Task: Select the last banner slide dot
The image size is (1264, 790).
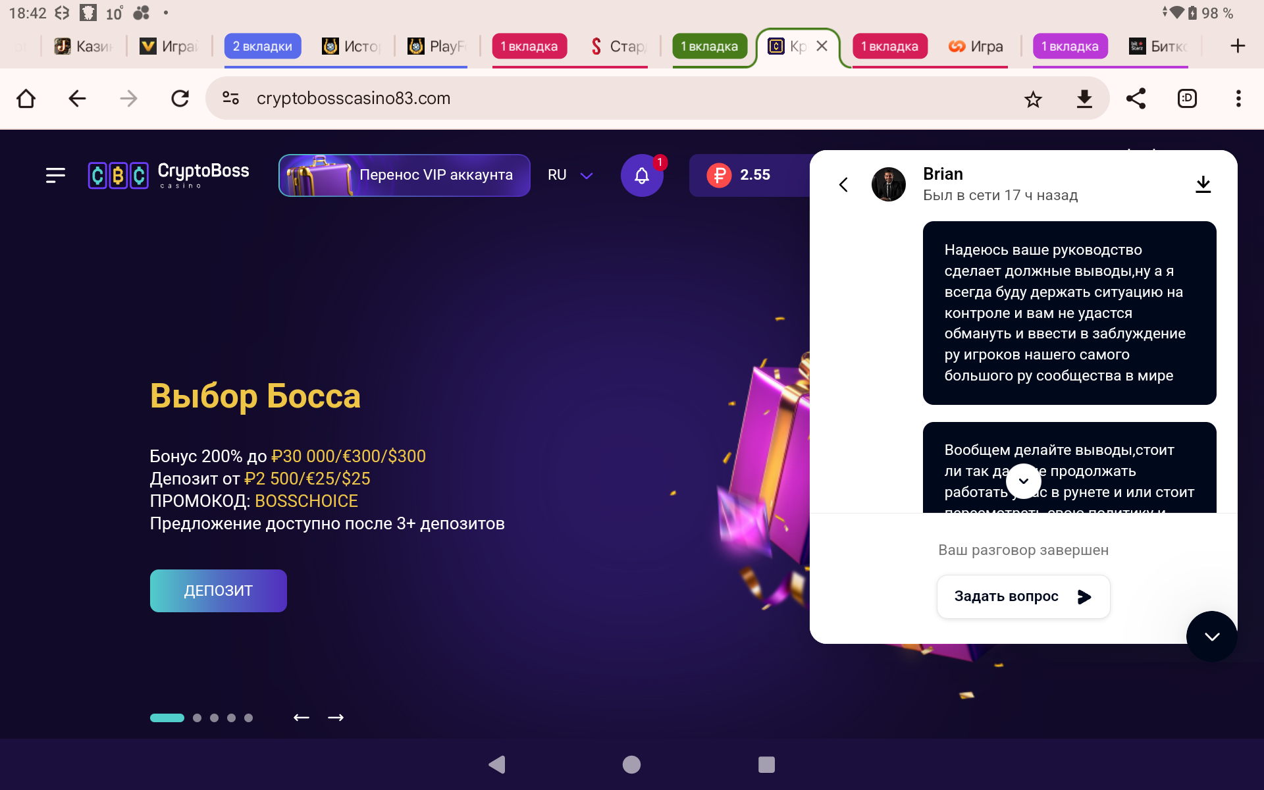Action: tap(248, 718)
